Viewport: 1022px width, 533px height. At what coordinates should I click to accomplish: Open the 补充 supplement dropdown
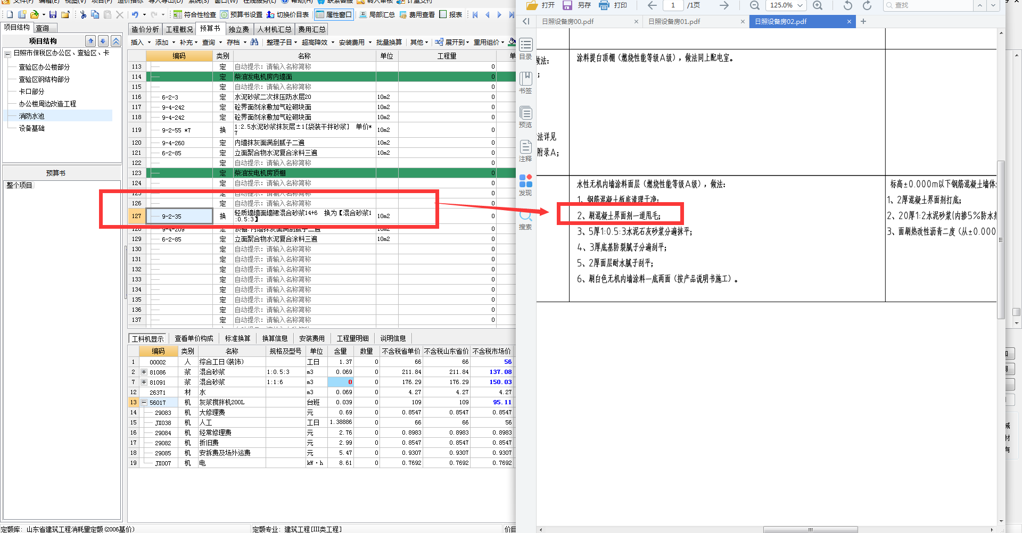188,43
